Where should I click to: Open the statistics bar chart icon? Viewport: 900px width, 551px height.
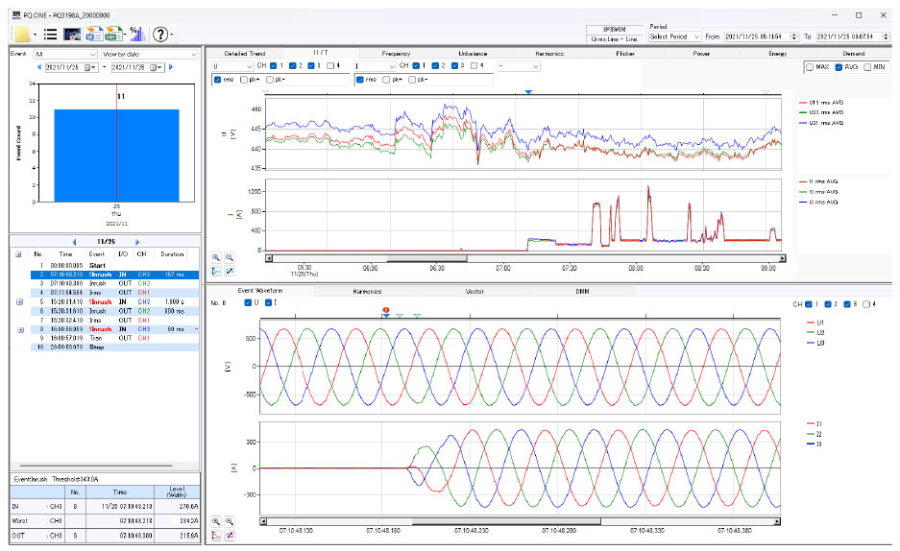tap(135, 34)
